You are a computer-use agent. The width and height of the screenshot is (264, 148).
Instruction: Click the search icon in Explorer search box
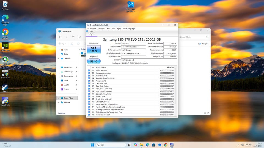(207, 37)
